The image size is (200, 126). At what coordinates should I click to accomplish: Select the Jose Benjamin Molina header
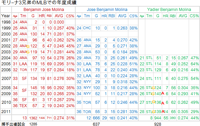(x=107, y=10)
